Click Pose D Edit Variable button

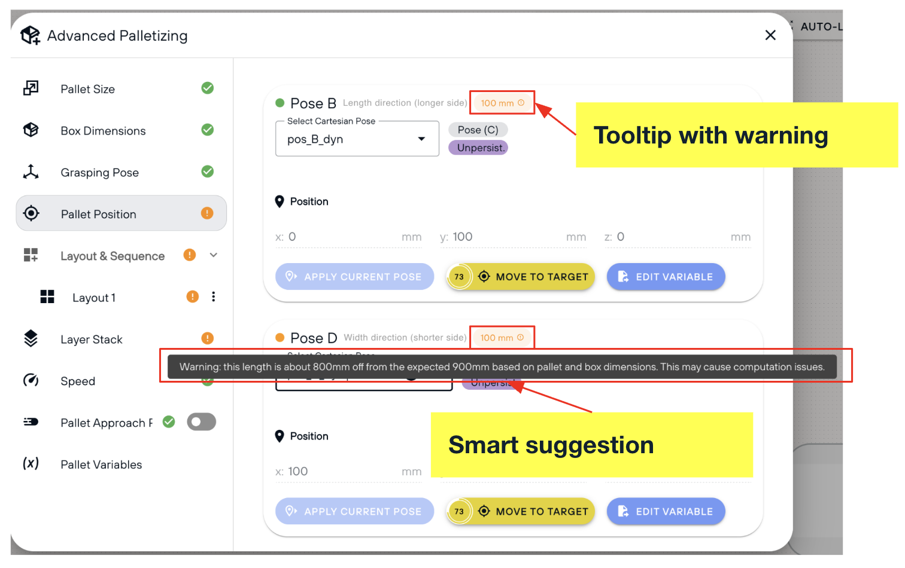tap(666, 511)
